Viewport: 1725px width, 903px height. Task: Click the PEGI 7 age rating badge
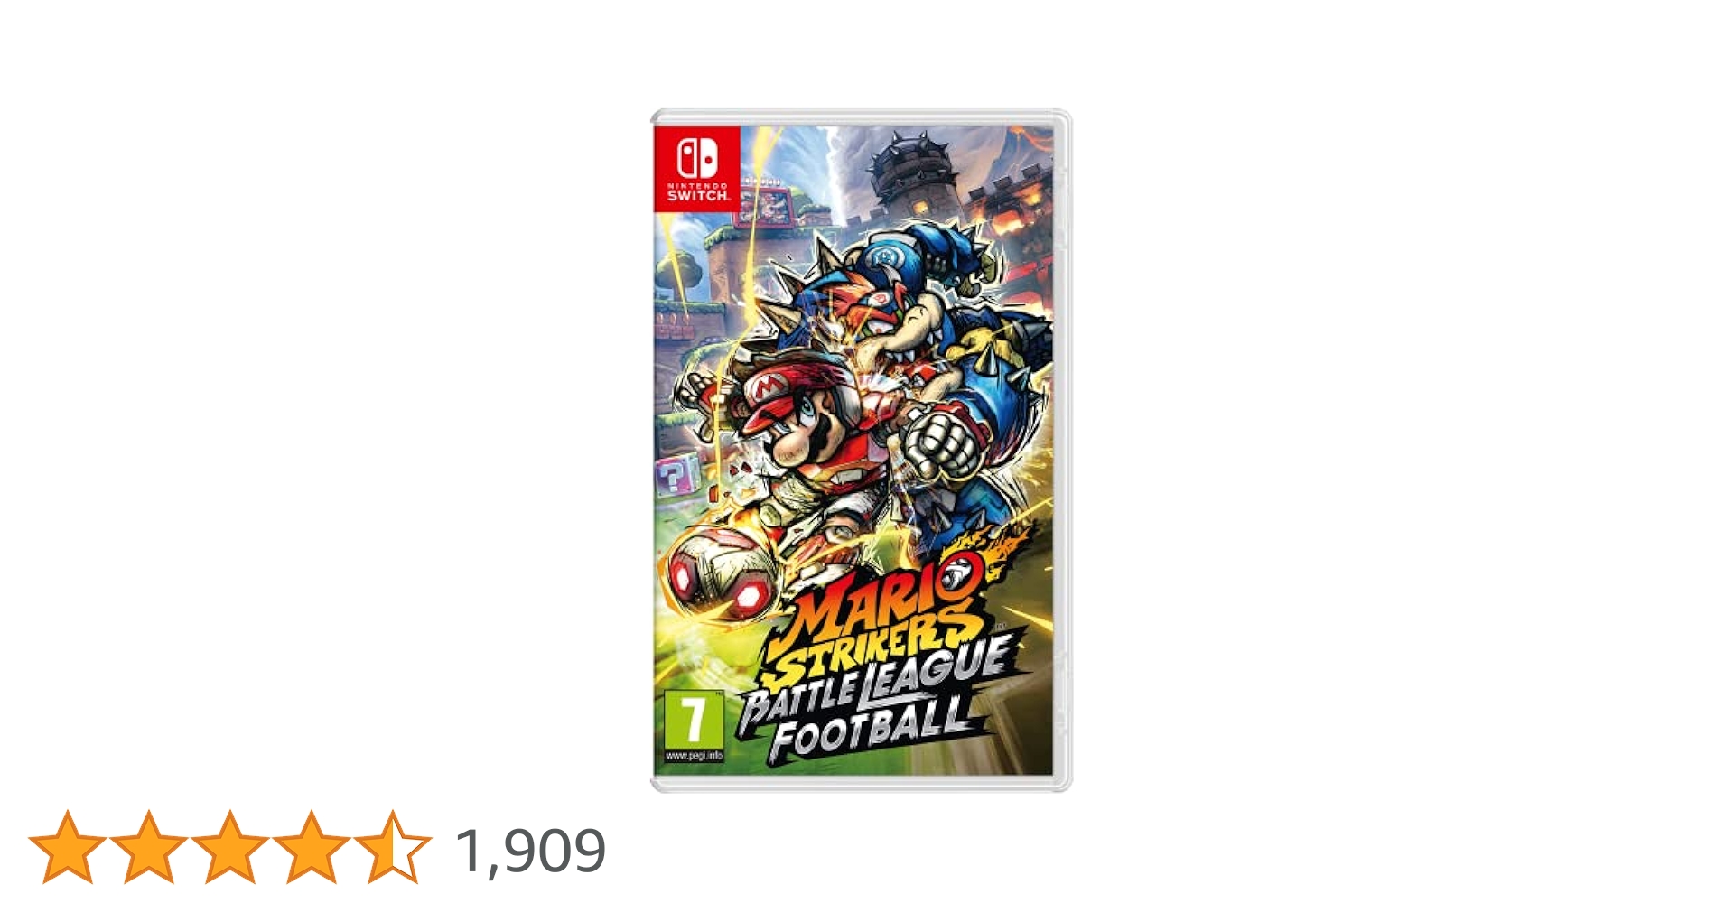[x=694, y=727]
